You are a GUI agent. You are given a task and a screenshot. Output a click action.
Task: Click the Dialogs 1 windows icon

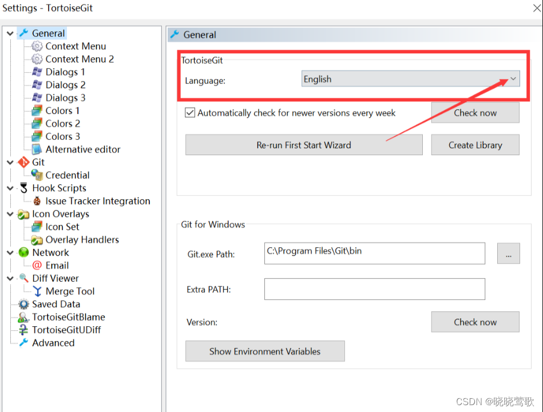tap(37, 72)
